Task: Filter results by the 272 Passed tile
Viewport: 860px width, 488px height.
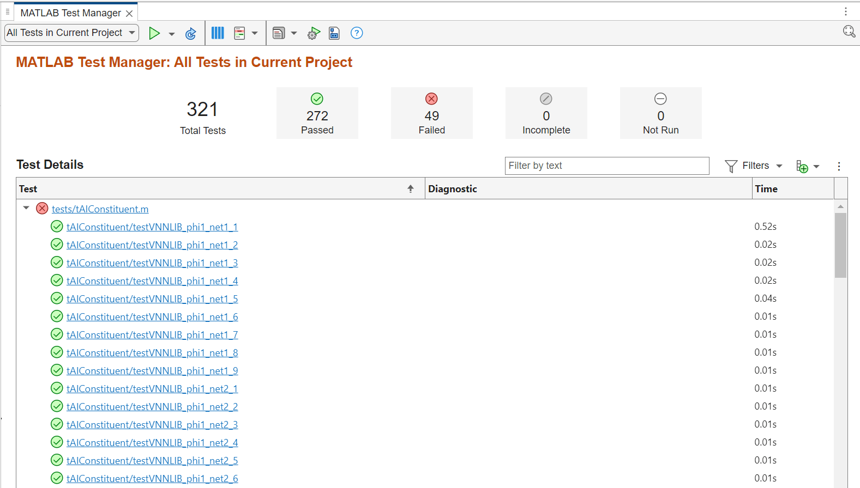Action: [x=317, y=113]
